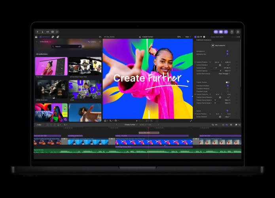Click the search filter sliders icon

pyautogui.click(x=80, y=46)
